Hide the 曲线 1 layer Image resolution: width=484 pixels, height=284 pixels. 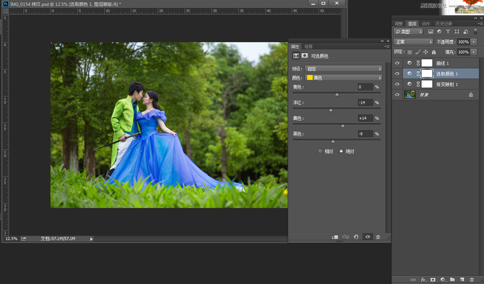point(397,63)
